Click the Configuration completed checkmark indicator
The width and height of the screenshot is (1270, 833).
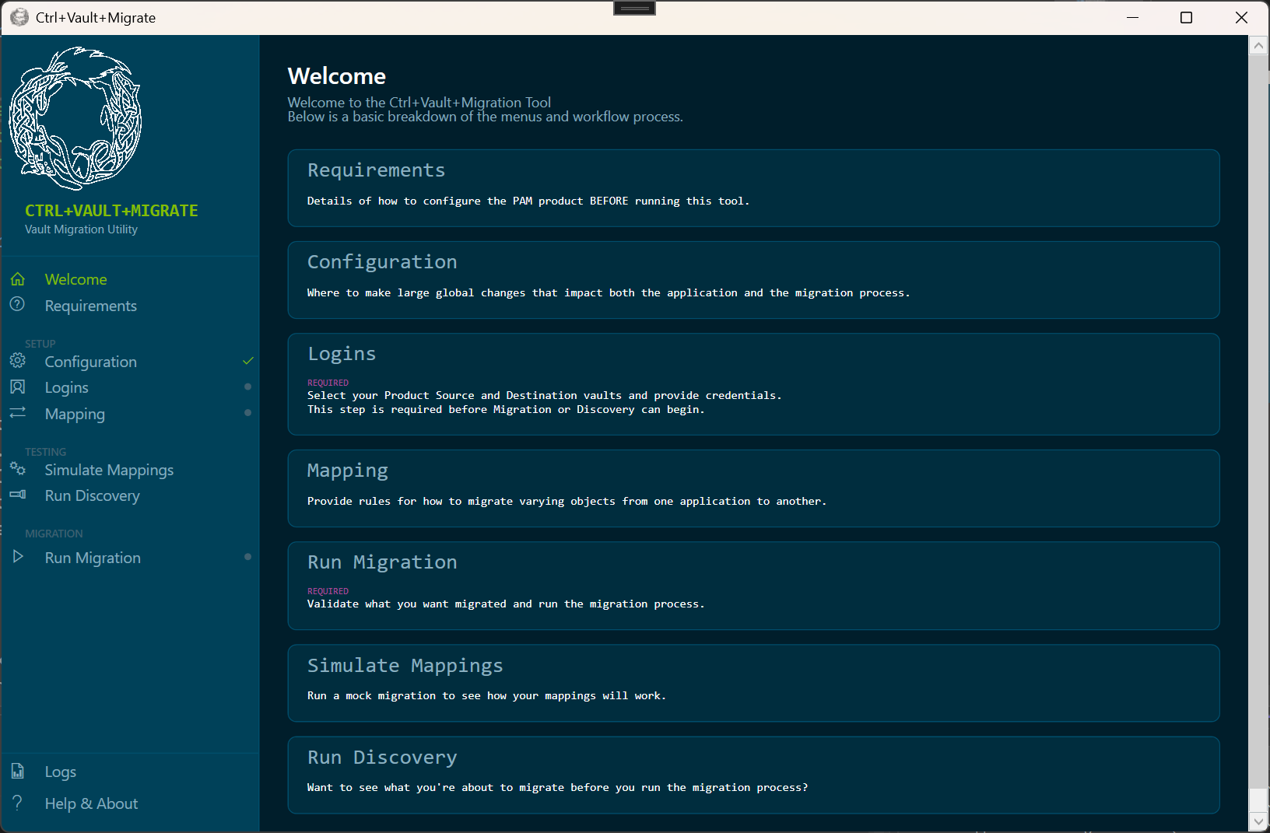point(247,361)
